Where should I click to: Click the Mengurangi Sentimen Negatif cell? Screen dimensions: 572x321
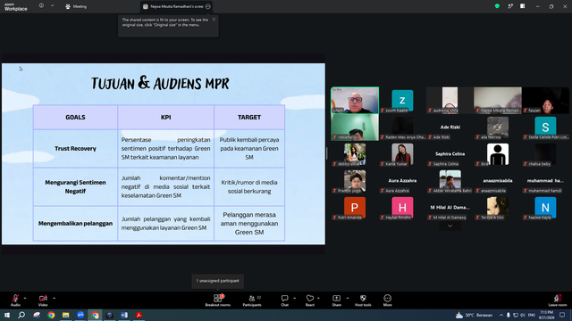75,186
